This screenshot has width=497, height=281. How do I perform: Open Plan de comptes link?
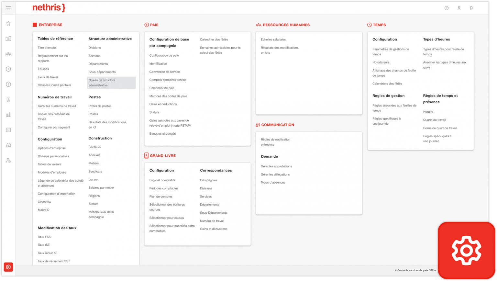click(161, 197)
